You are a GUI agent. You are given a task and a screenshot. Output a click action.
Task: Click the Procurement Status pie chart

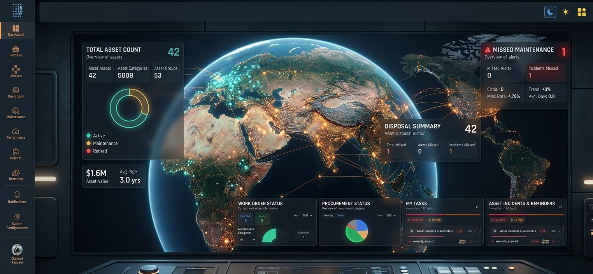point(356,231)
